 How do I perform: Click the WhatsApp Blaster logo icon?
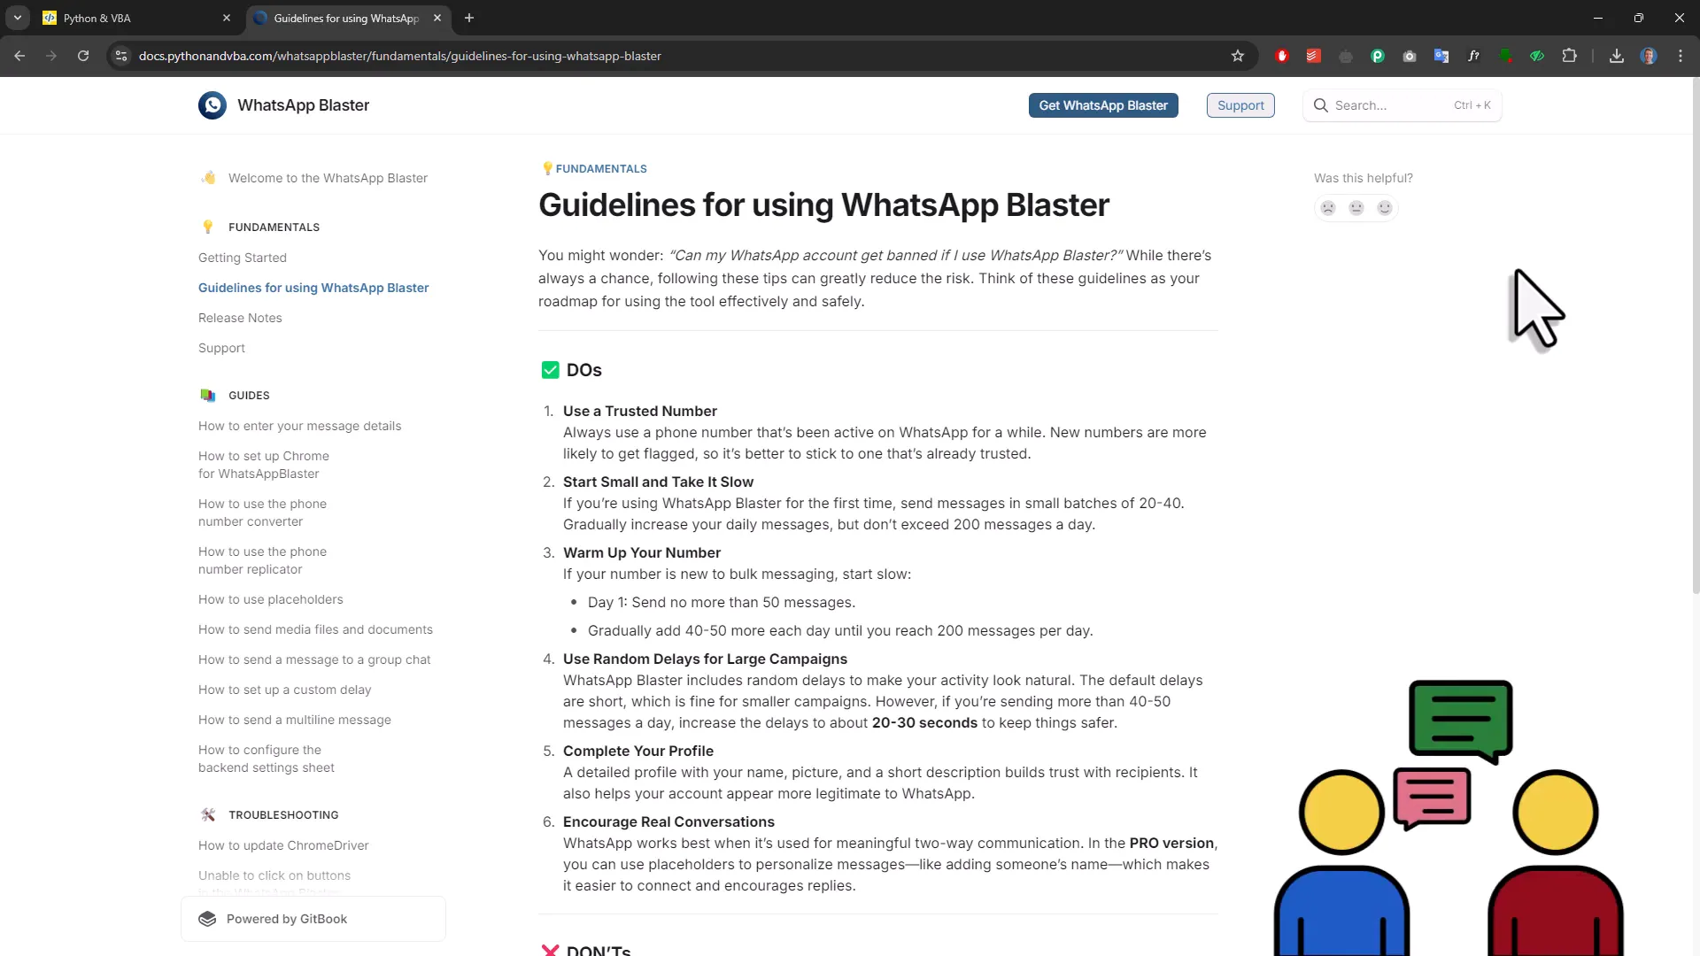pyautogui.click(x=212, y=105)
